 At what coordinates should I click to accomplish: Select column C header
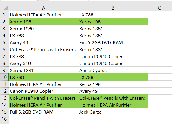[x=159, y=8]
